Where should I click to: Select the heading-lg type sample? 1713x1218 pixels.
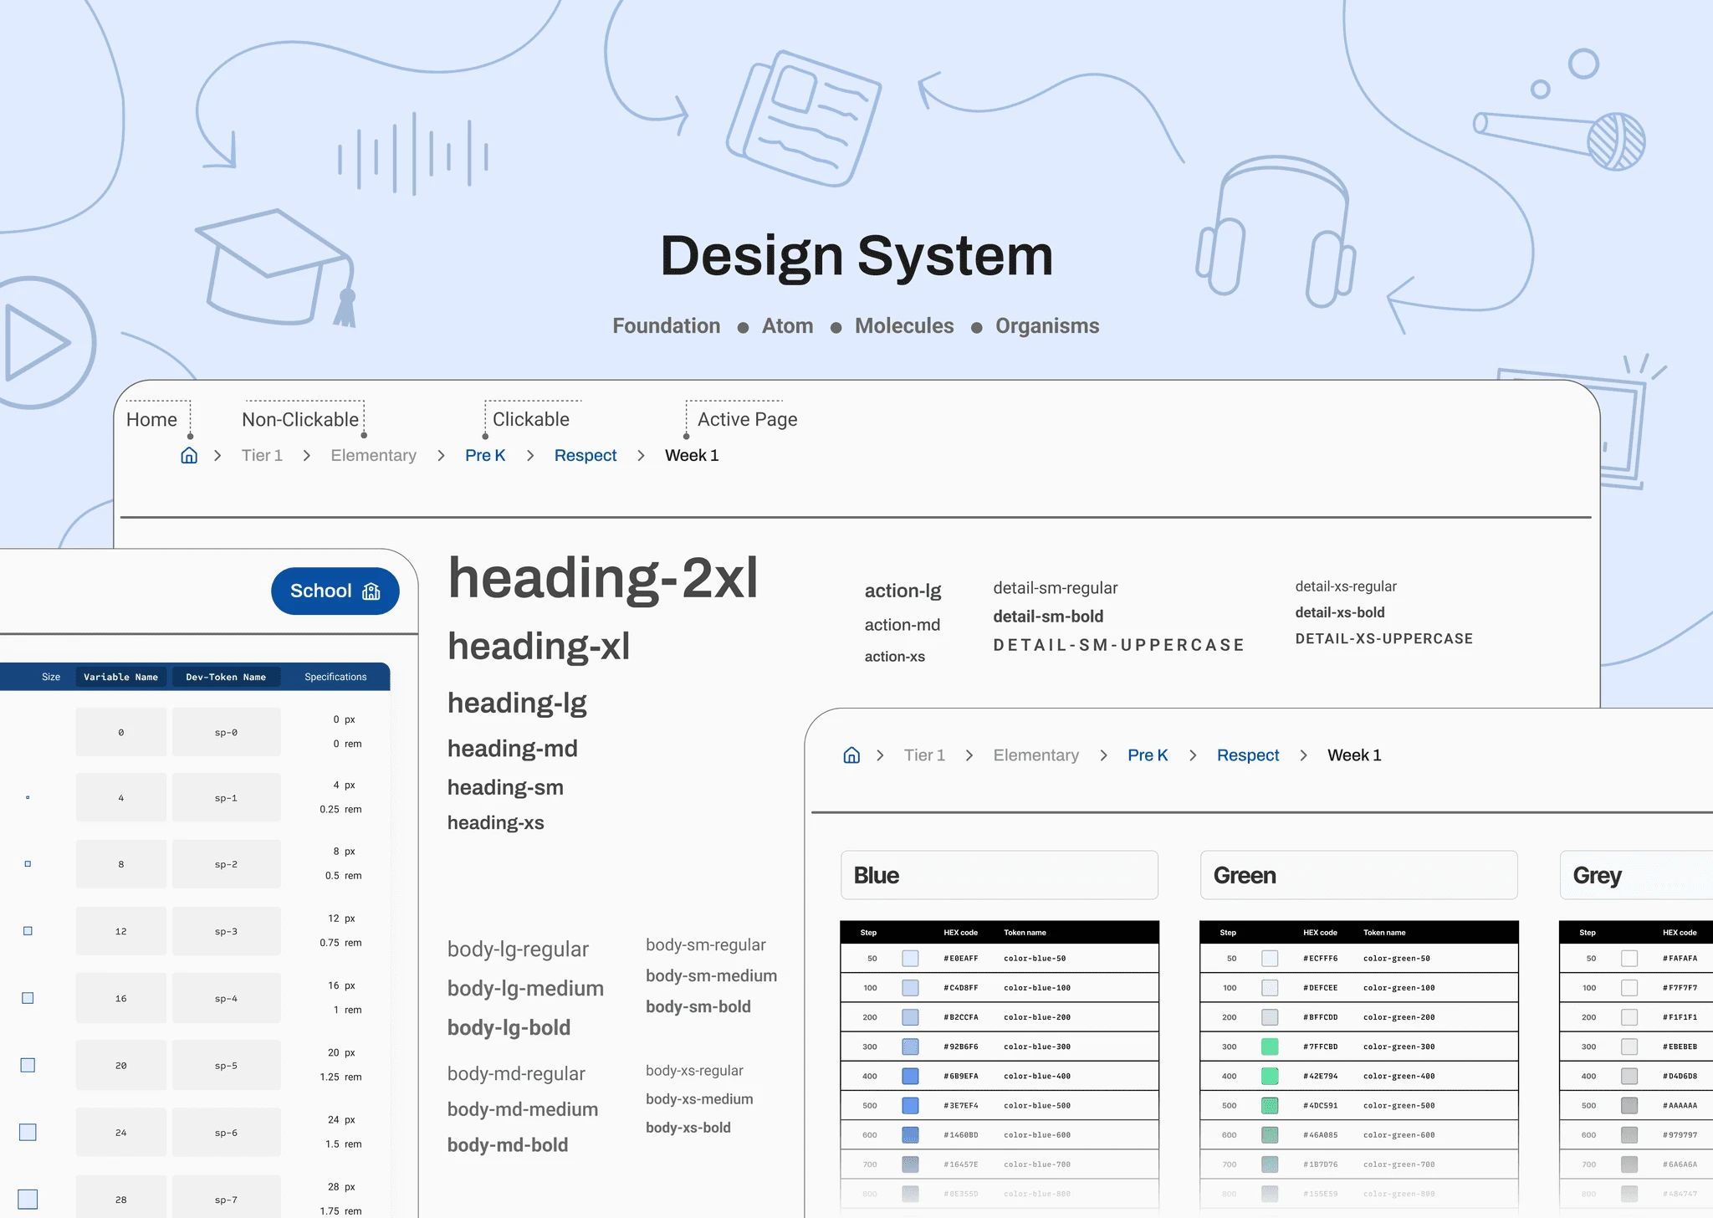tap(517, 704)
